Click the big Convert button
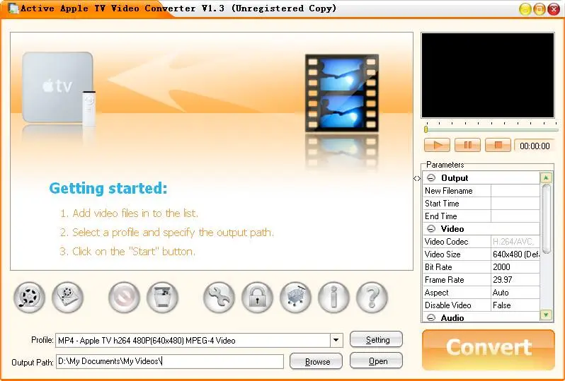 point(489,350)
